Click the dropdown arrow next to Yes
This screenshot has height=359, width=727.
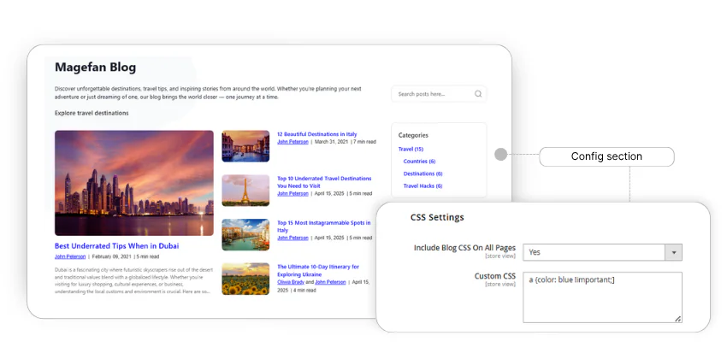pyautogui.click(x=674, y=252)
